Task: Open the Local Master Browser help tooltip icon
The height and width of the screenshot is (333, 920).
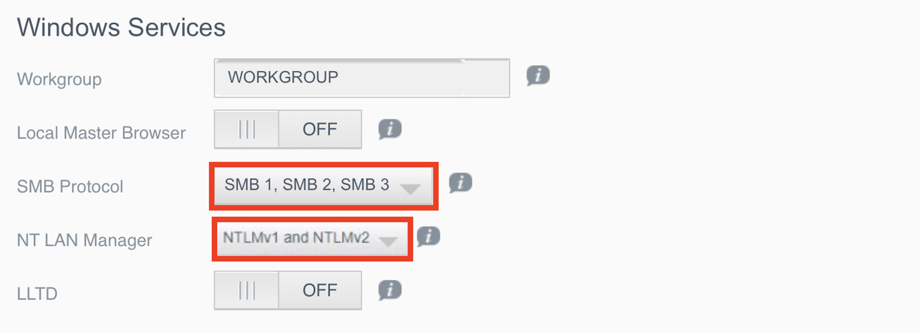Action: point(389,129)
